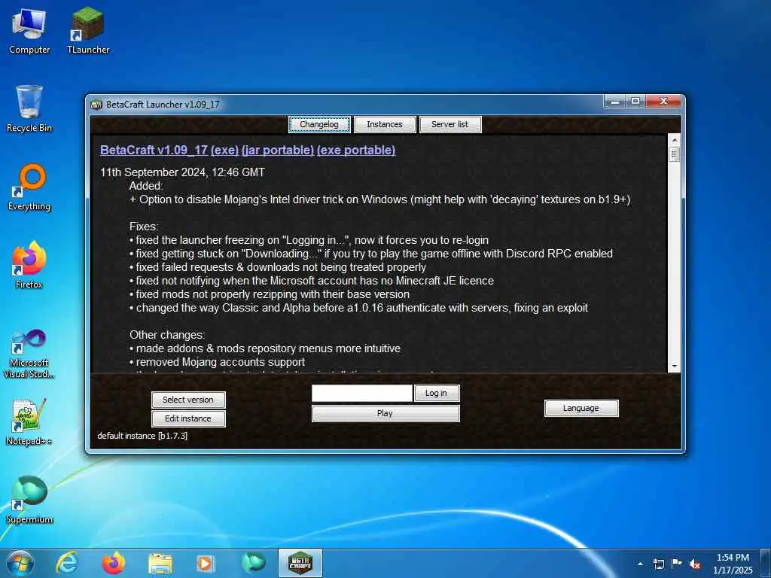Open the Language button
Screen dimensions: 771x578
(x=581, y=408)
